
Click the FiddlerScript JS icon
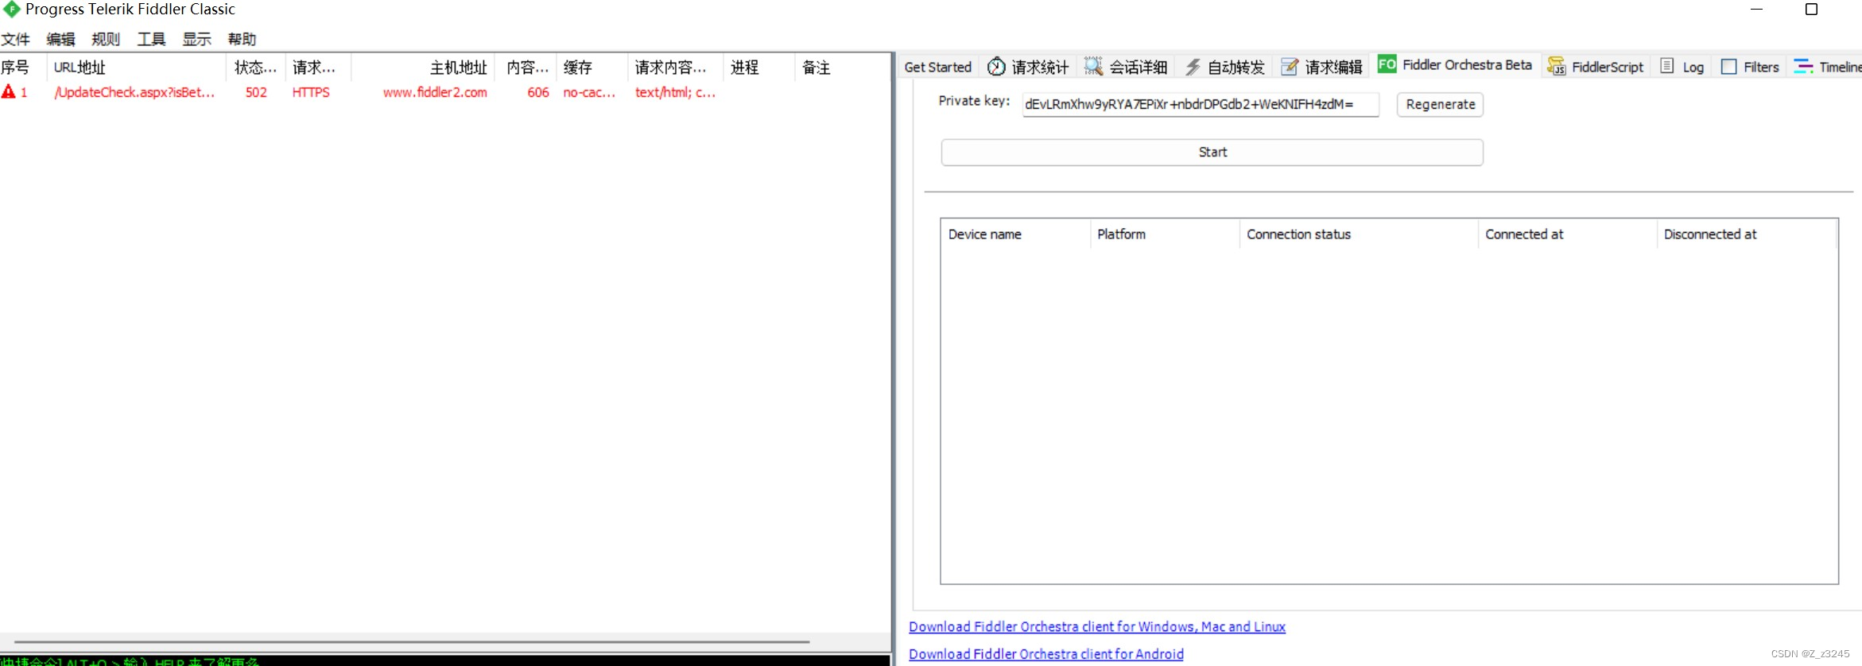(x=1557, y=67)
